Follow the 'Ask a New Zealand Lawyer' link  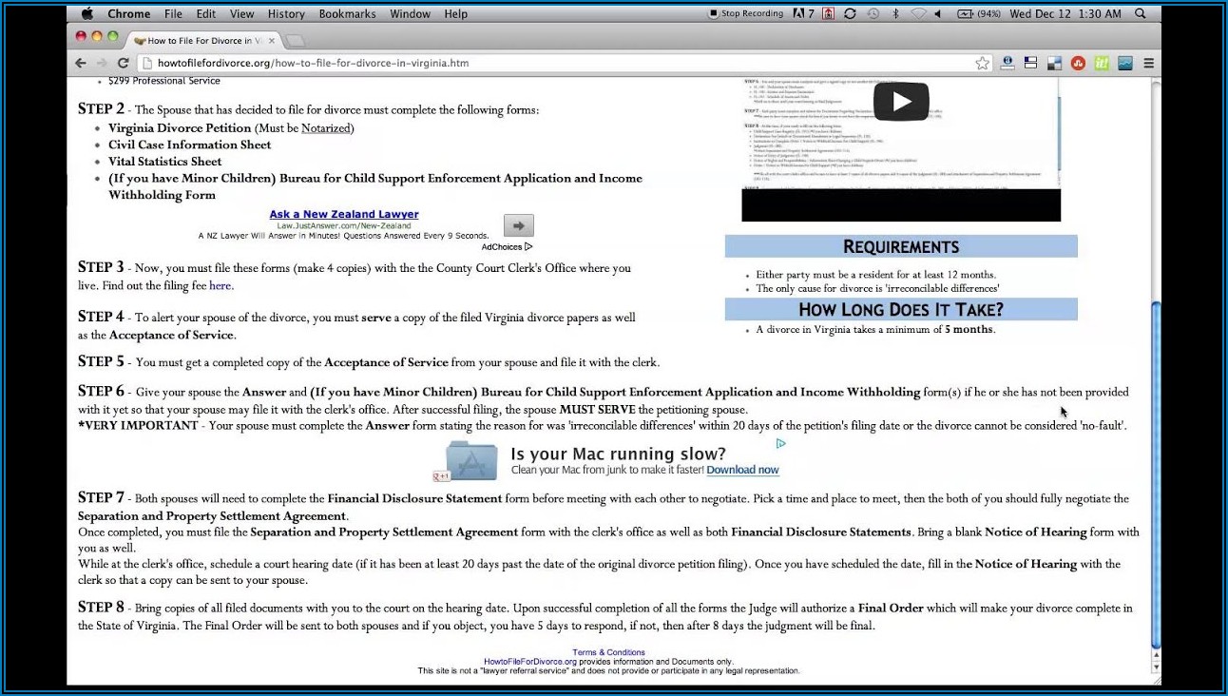click(x=343, y=214)
